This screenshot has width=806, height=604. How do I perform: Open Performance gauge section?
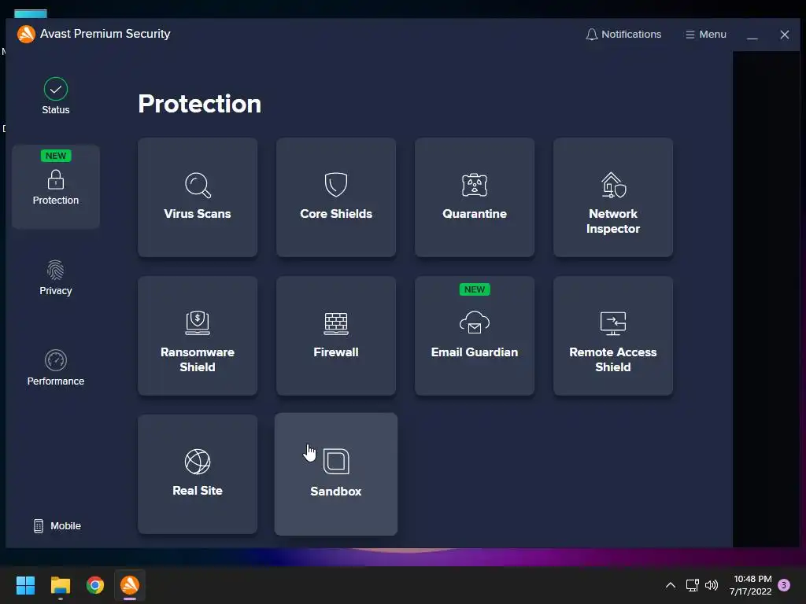click(56, 360)
